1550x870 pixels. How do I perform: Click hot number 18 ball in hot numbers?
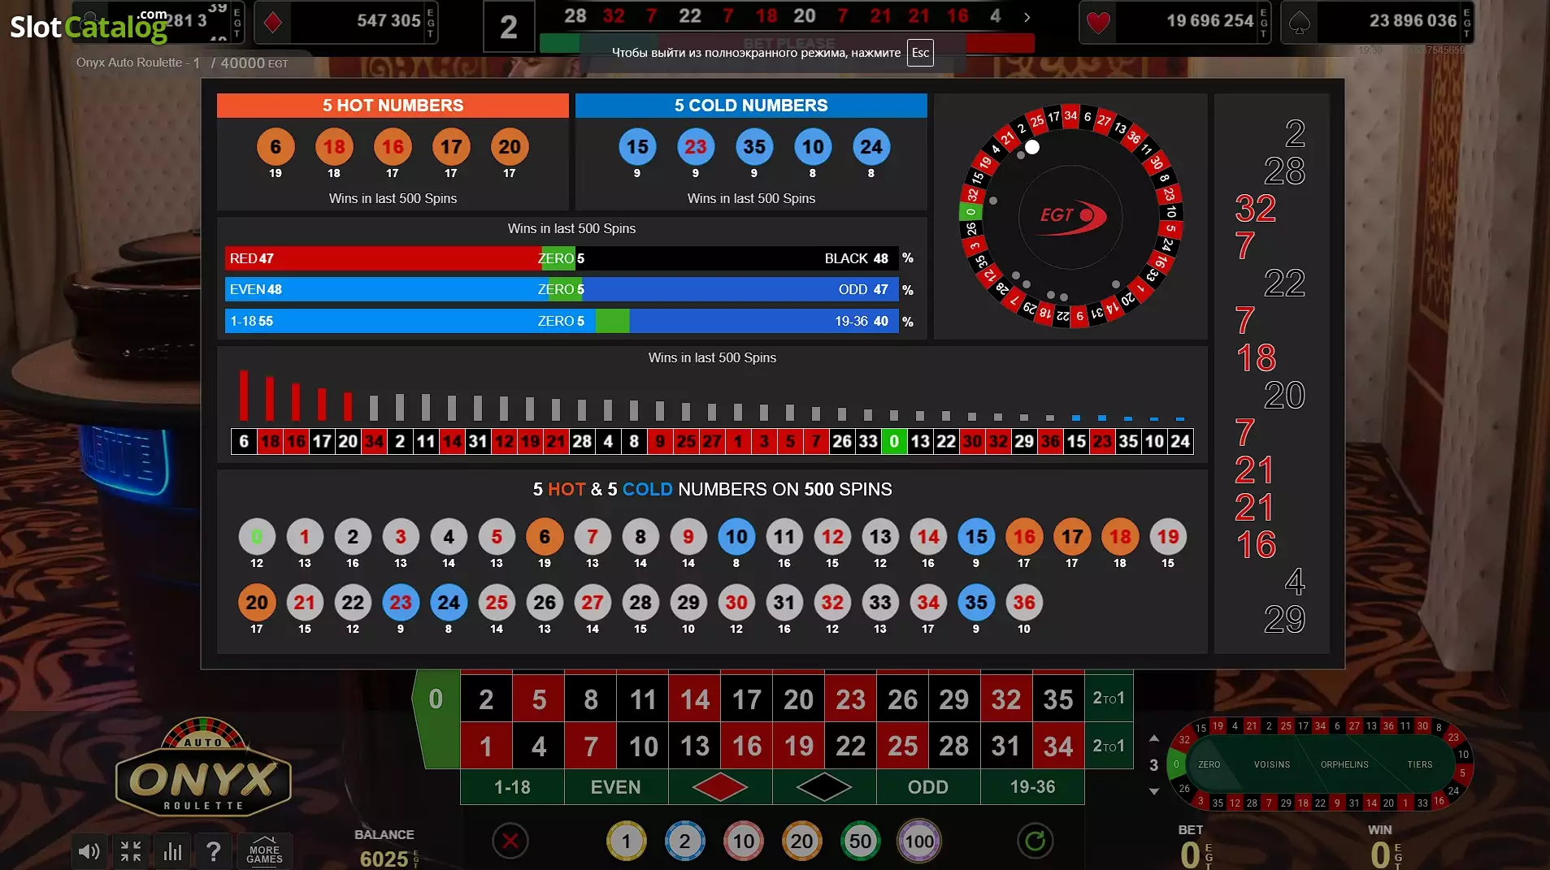point(334,147)
